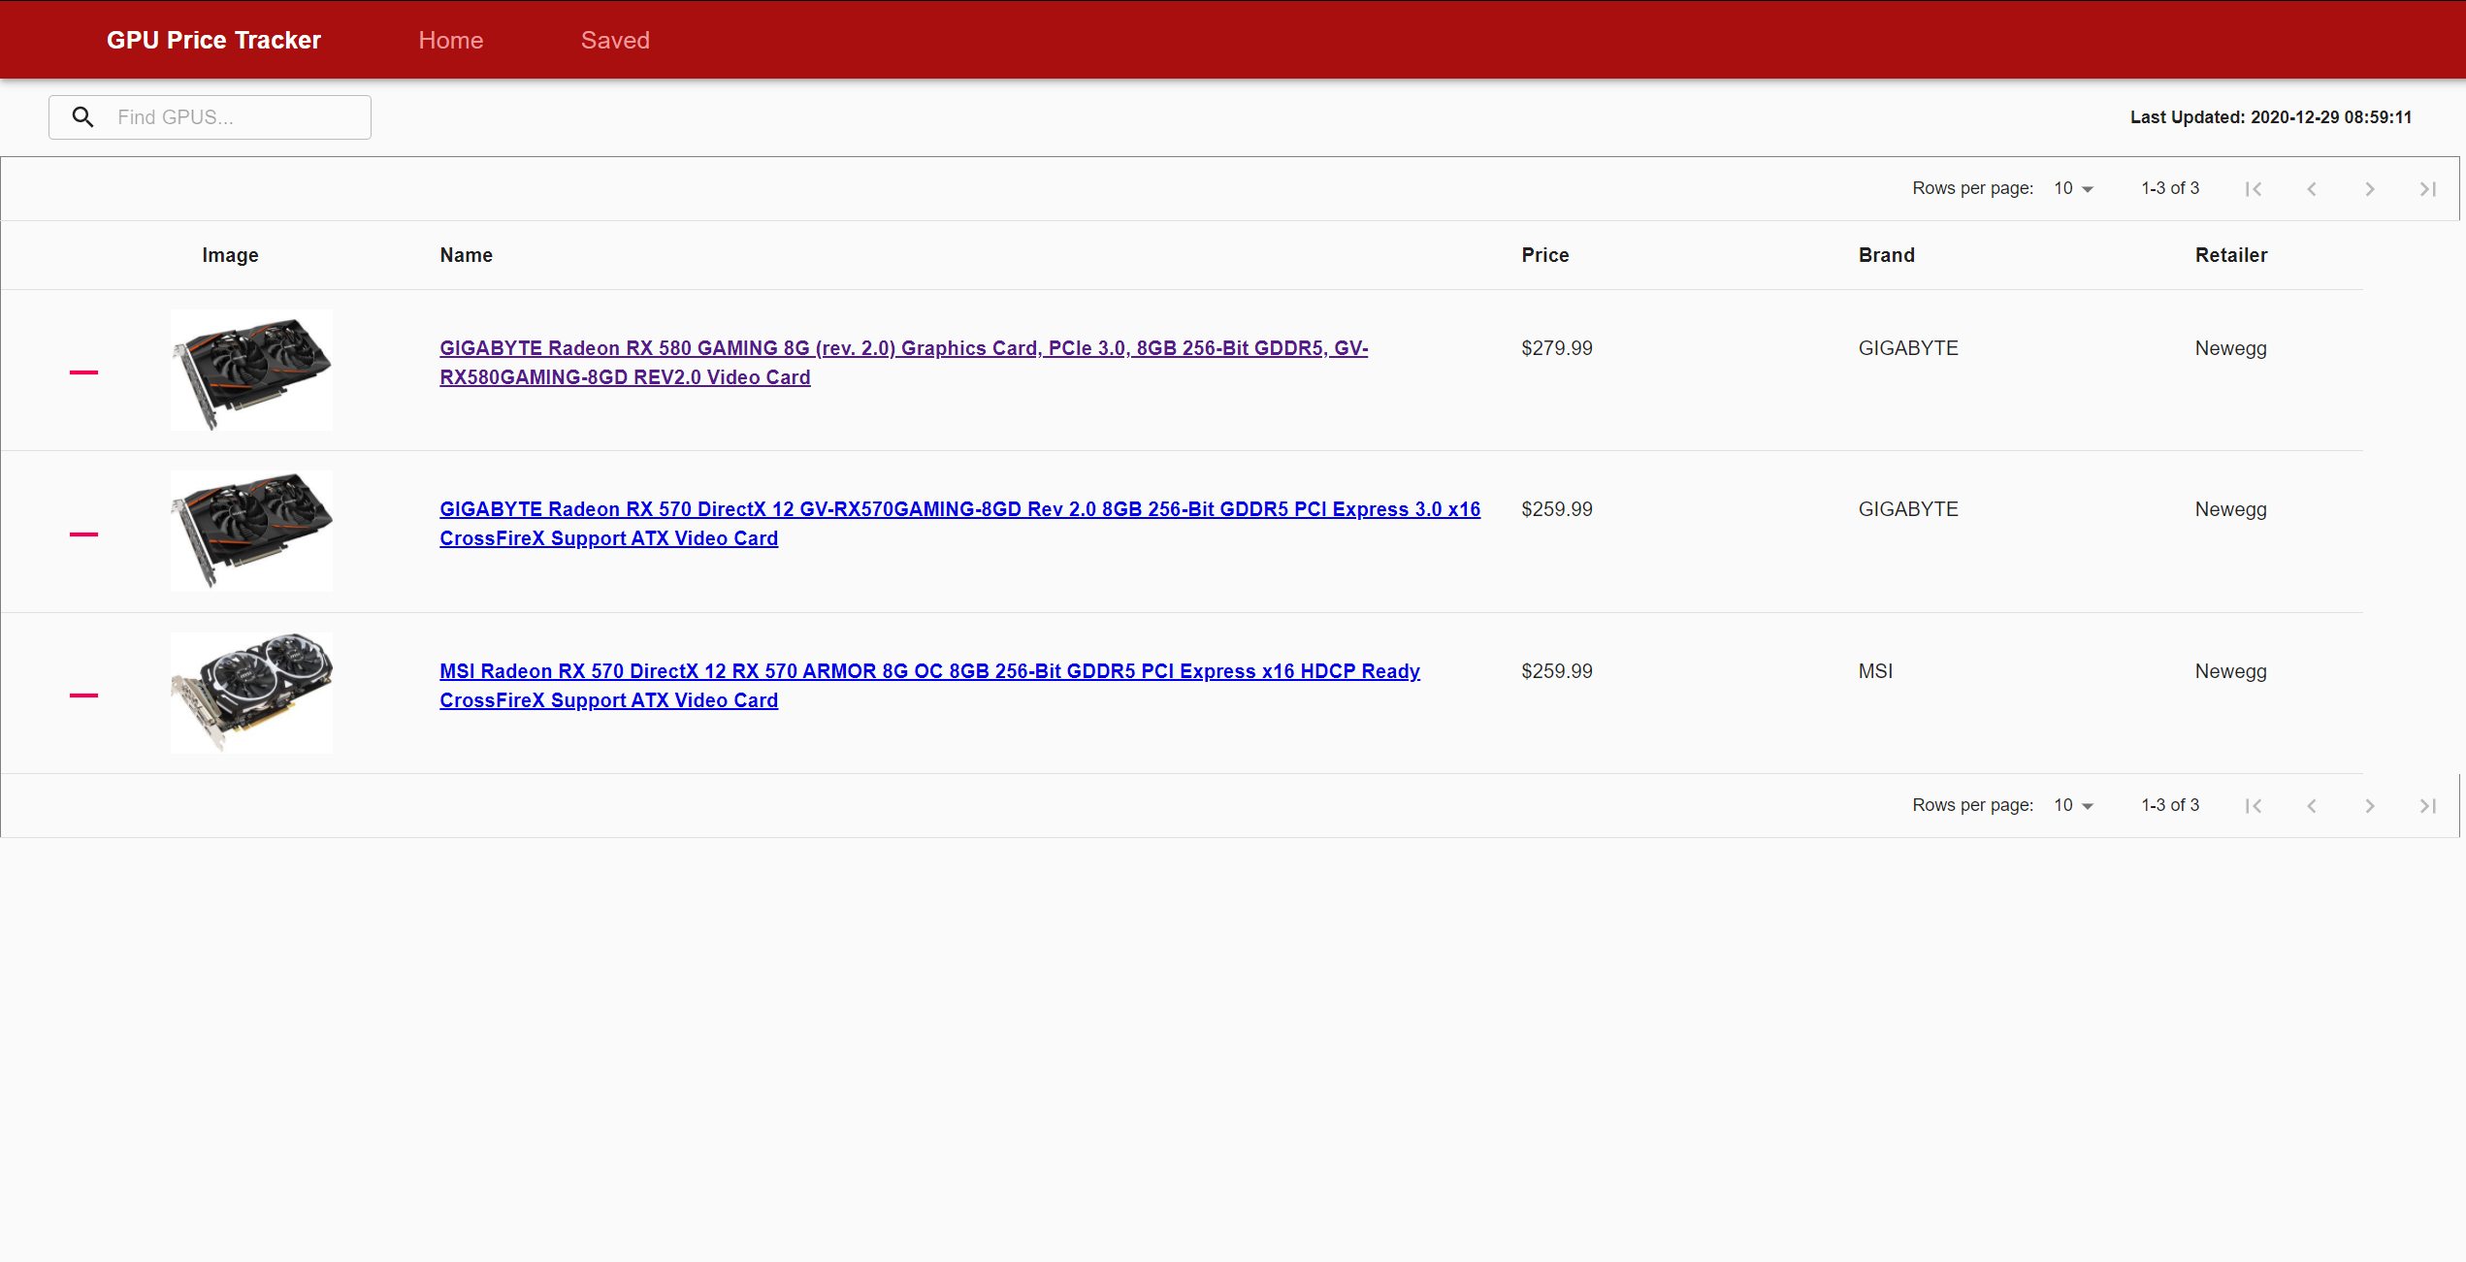
Task: Go to the Home page
Action: [x=450, y=40]
